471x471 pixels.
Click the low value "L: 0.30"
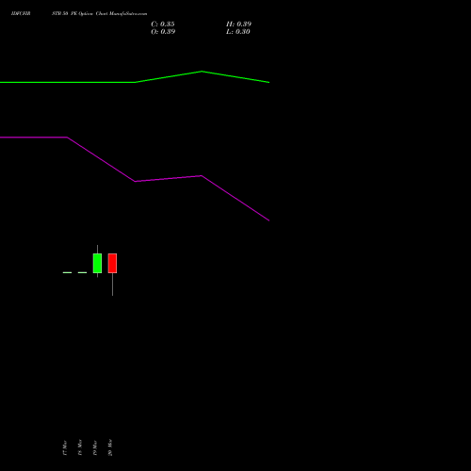(x=238, y=32)
